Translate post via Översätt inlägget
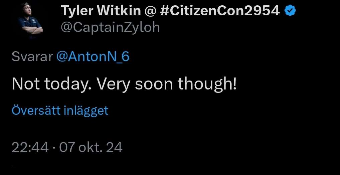 tap(60, 110)
